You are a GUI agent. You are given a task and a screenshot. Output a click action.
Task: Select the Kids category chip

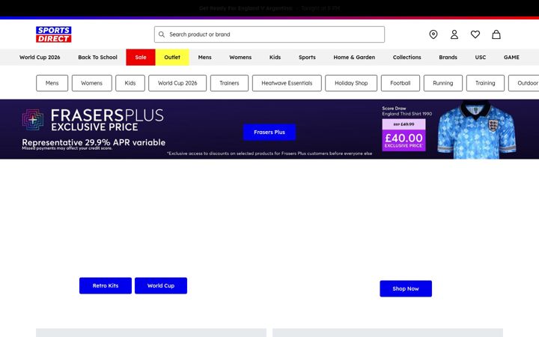point(130,83)
